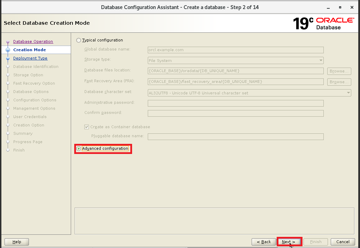The height and width of the screenshot is (248, 360).
Task: Click the Progress Page step
Action: [x=28, y=142]
